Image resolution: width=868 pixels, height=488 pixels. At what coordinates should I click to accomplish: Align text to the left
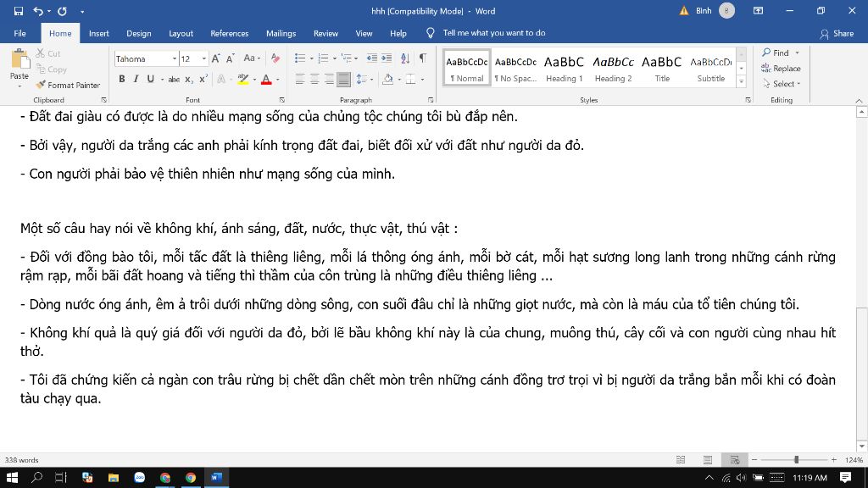[300, 80]
